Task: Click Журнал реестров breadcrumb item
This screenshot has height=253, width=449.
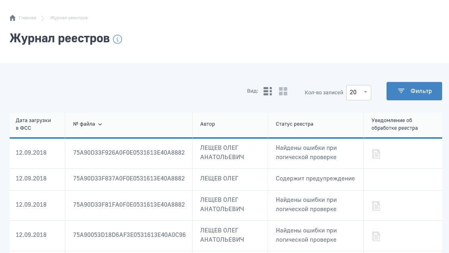Action: [x=69, y=18]
